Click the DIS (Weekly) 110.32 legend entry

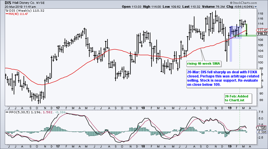pos(27,11)
